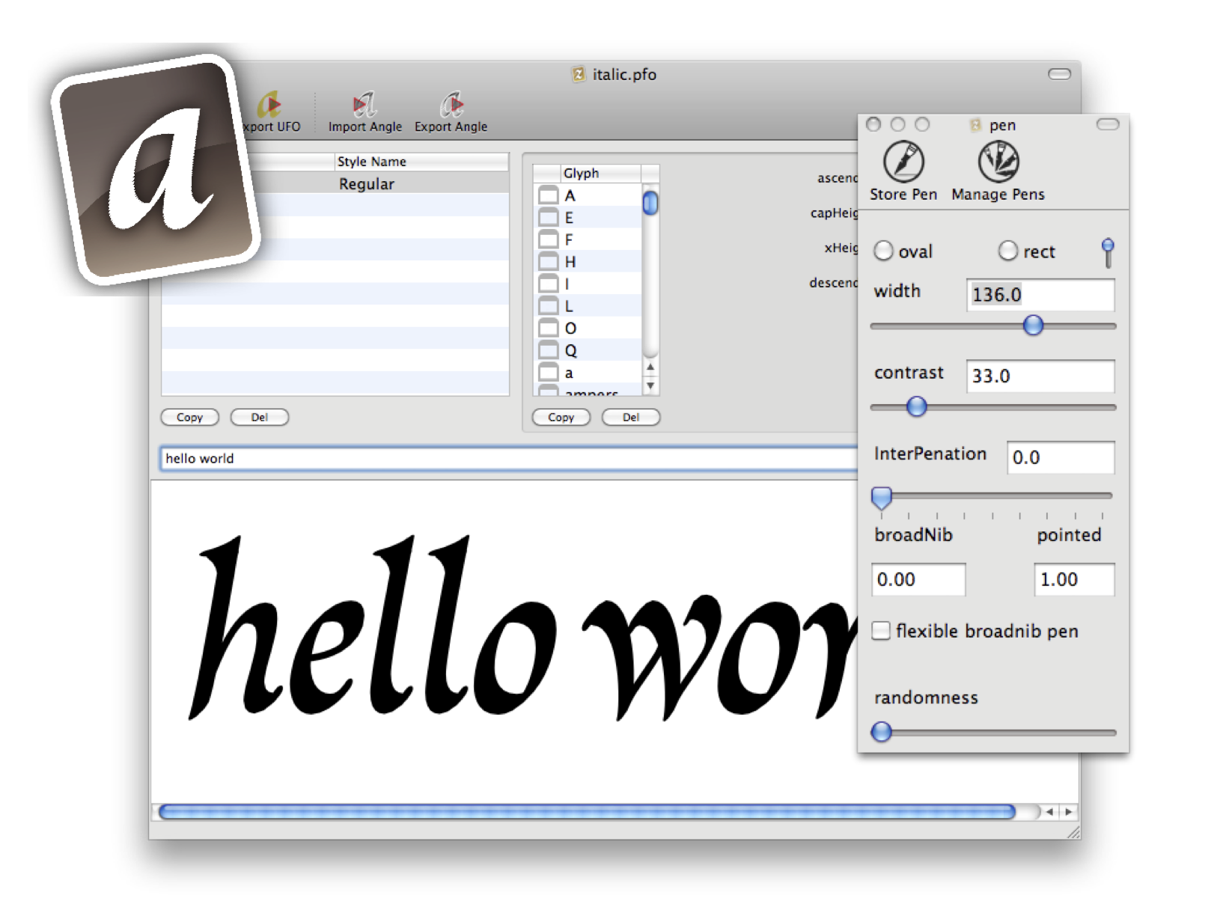Check the box for glyph A
The width and height of the screenshot is (1232, 919).
[549, 195]
